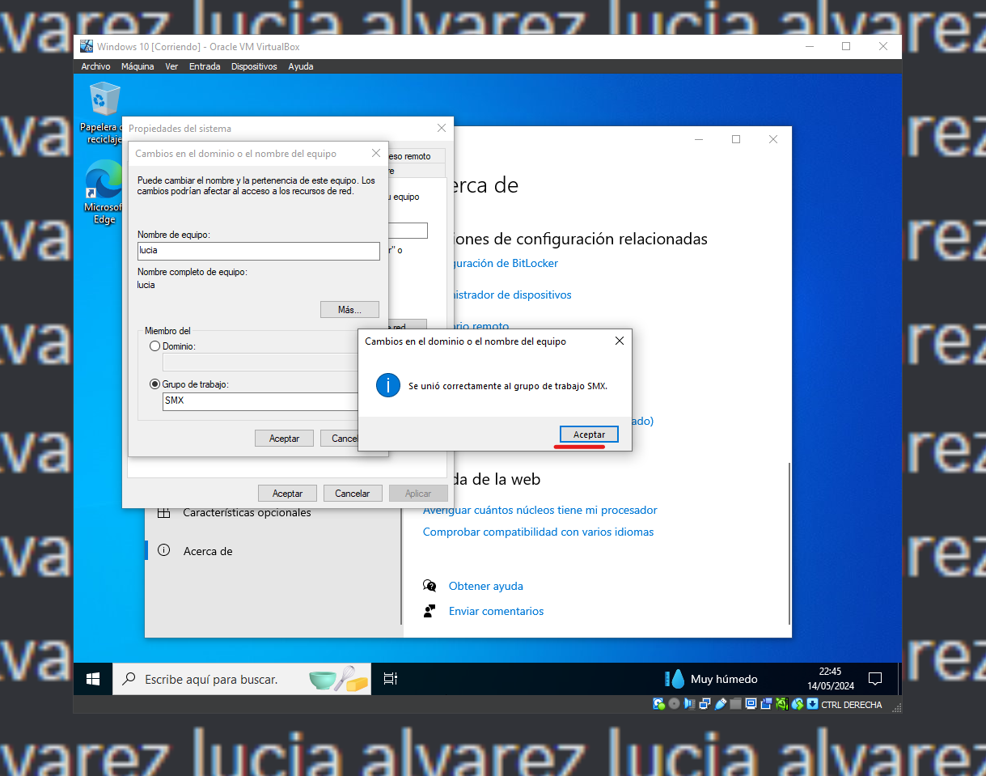Open the USB devices icon in VirtualBox status bar
986x776 pixels.
(x=720, y=704)
